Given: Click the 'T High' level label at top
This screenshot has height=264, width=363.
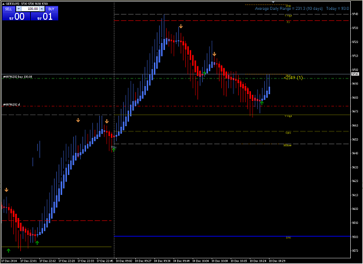Looking at the screenshot, I should point(288,16).
